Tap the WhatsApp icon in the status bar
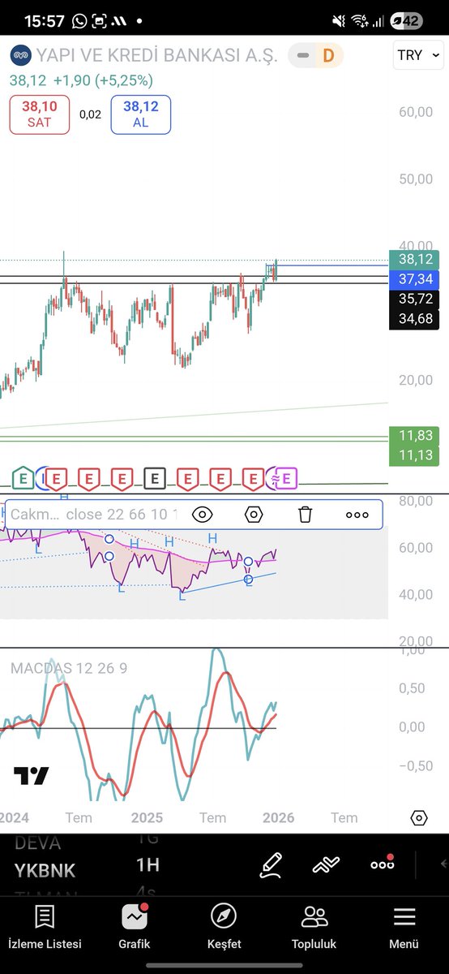449x974 pixels. coord(79,21)
